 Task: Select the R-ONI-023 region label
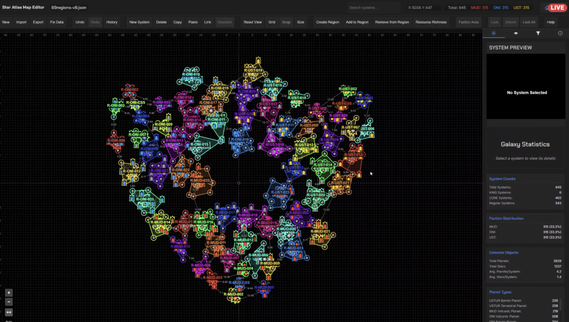pyautogui.click(x=145, y=199)
